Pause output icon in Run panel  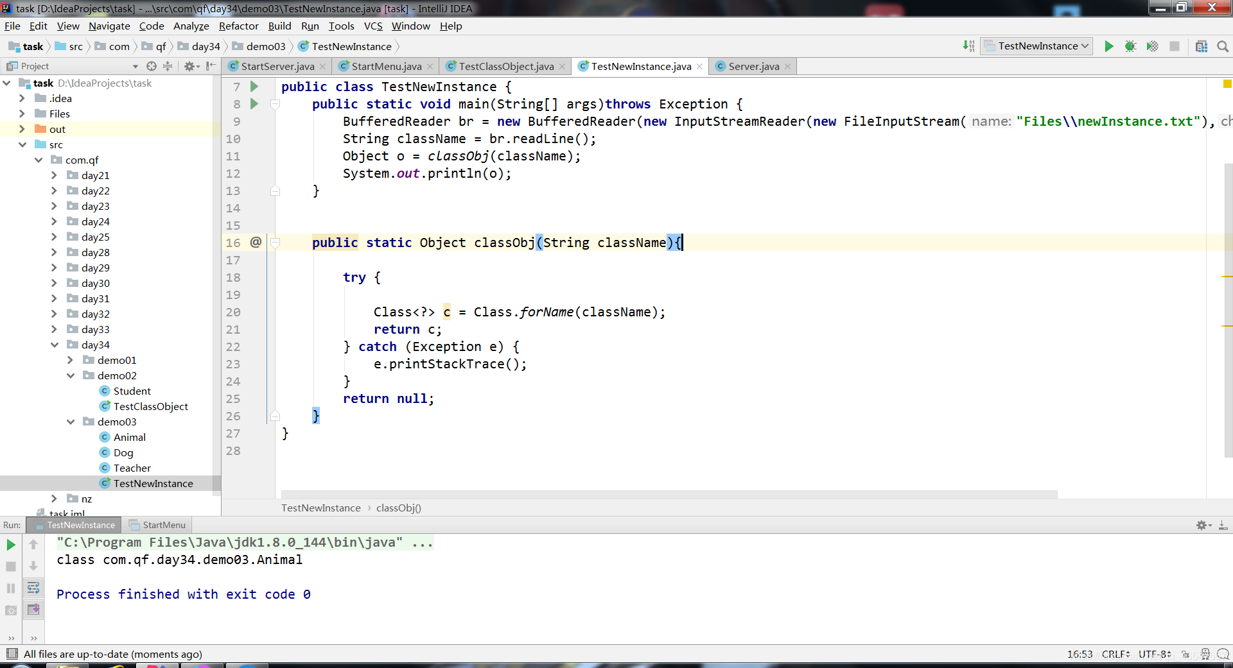click(x=11, y=588)
